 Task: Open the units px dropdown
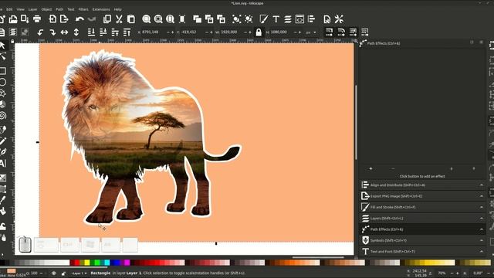tap(311, 32)
